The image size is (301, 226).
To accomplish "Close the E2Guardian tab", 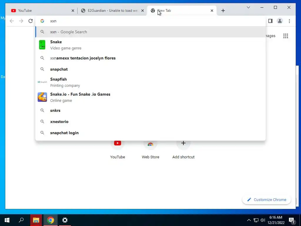I will click(x=143, y=11).
